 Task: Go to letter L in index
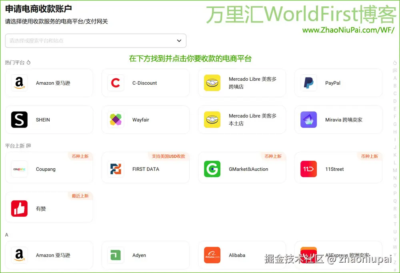395,163
